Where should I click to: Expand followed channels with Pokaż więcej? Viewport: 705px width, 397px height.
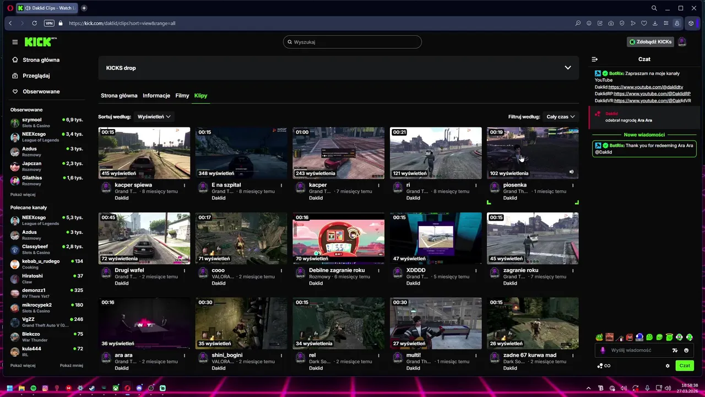pyautogui.click(x=23, y=195)
